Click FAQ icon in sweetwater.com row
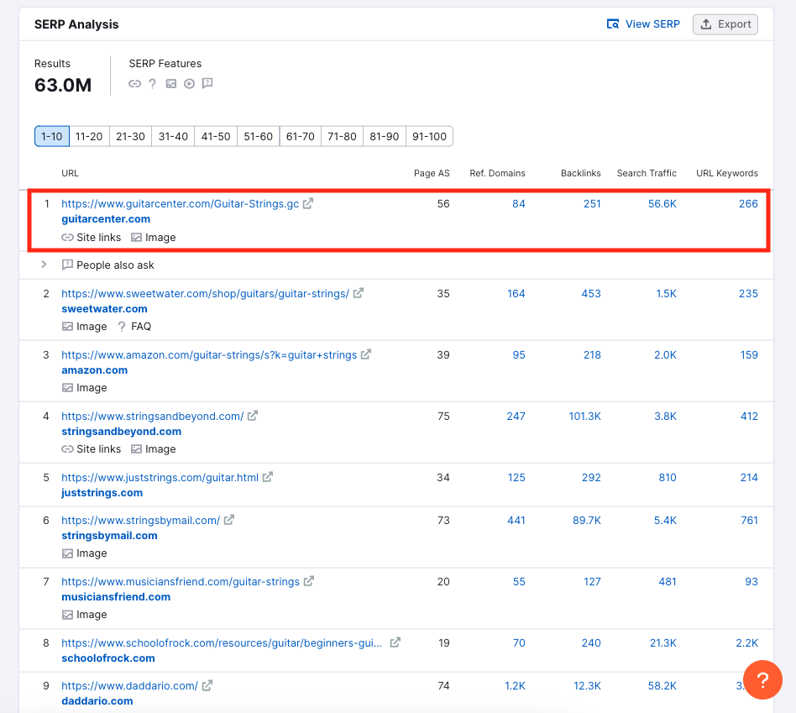 point(122,327)
